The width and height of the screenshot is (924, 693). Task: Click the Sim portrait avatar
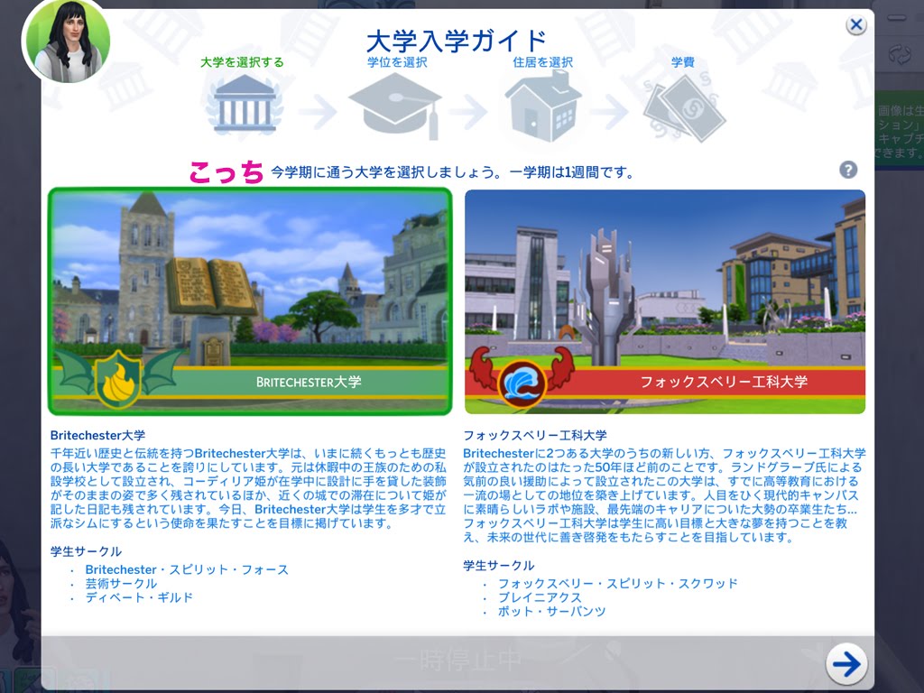coord(67,40)
